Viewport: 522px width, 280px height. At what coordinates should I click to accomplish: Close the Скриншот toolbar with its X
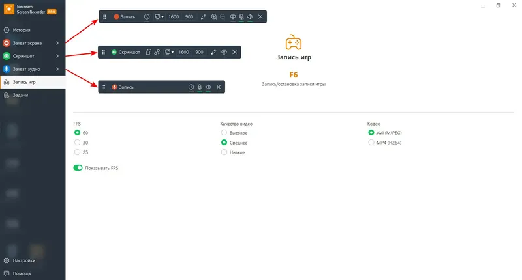coord(234,52)
